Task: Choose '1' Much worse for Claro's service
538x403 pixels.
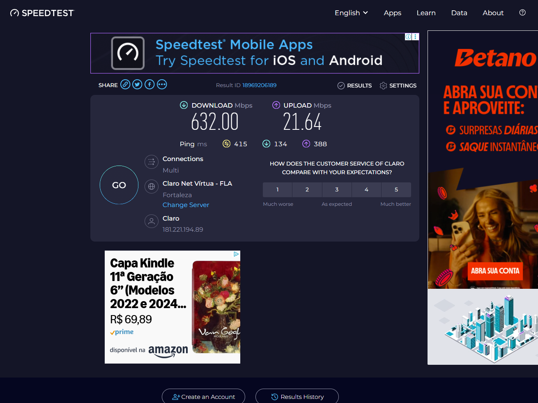Action: click(x=277, y=189)
